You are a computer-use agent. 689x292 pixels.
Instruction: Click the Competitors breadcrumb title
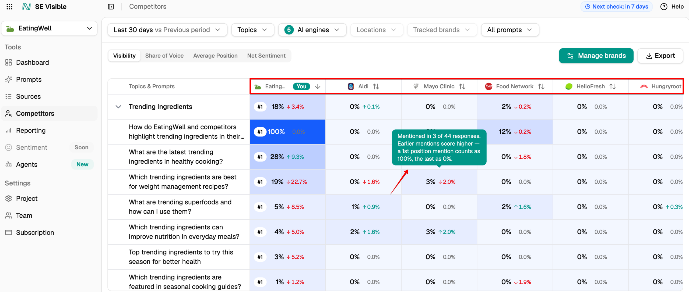click(x=147, y=6)
